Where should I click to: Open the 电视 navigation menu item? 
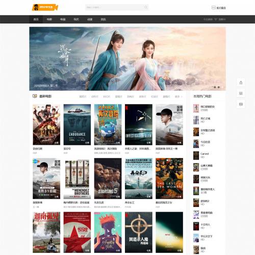(x=63, y=19)
